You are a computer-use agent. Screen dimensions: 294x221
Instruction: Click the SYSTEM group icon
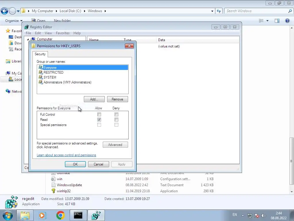click(41, 77)
